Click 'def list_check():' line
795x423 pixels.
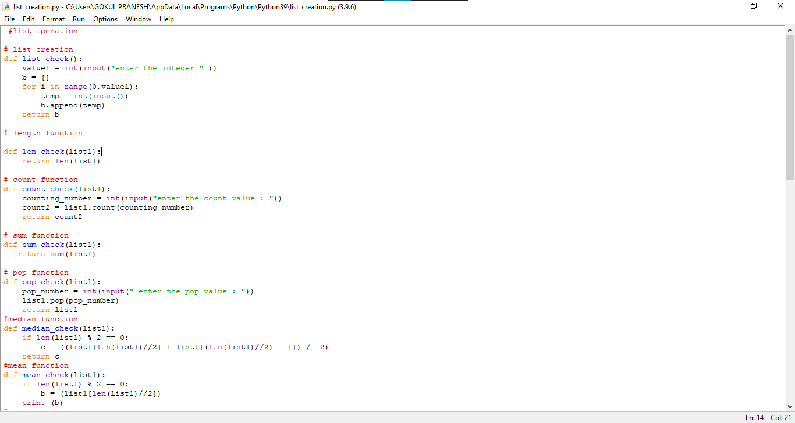pos(43,59)
